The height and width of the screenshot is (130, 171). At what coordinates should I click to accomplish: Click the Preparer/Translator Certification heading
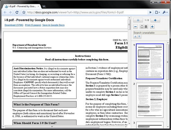(104, 78)
